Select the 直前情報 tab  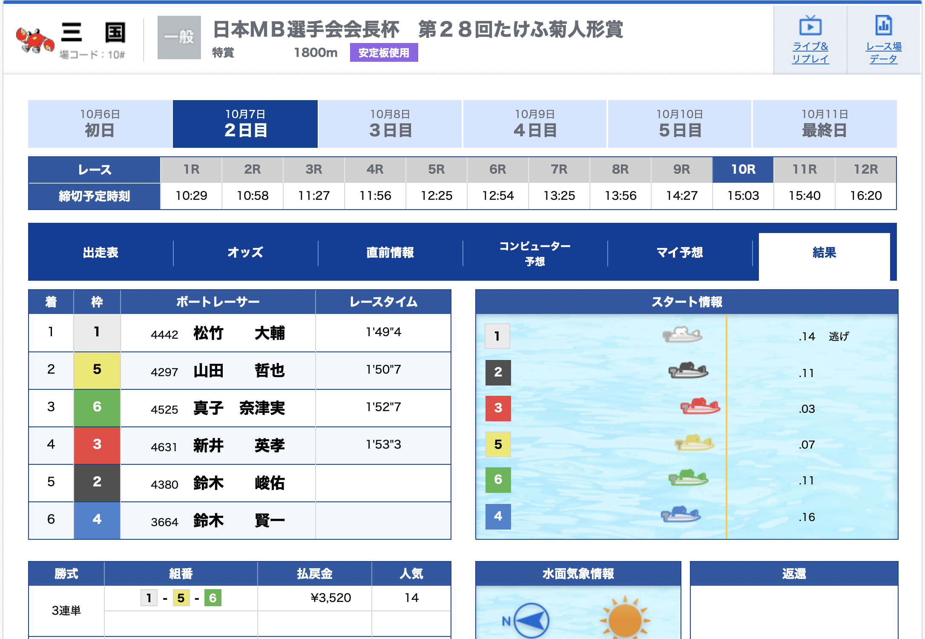click(x=390, y=252)
